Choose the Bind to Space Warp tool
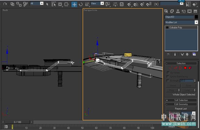 (x=25, y=4)
